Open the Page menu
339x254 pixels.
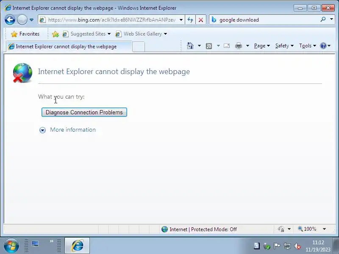tap(262, 46)
